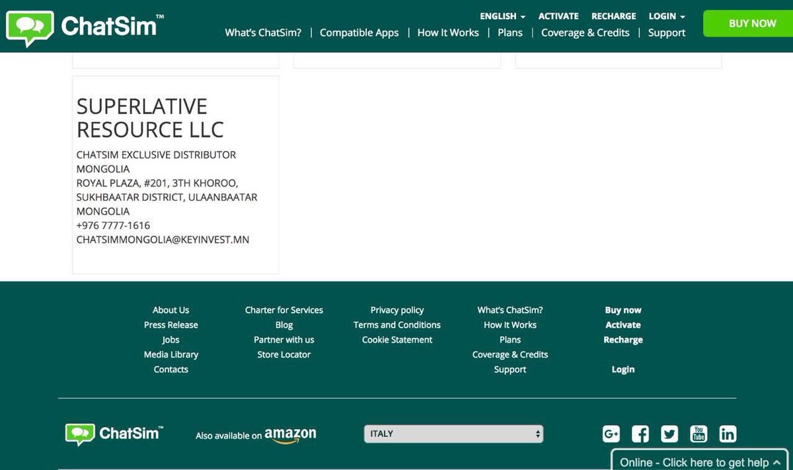The image size is (793, 470).
Task: Click the footer ChatSim logo
Action: [x=114, y=434]
